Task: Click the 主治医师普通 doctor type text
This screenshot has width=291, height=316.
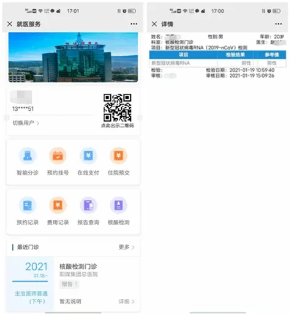Action: tap(31, 293)
